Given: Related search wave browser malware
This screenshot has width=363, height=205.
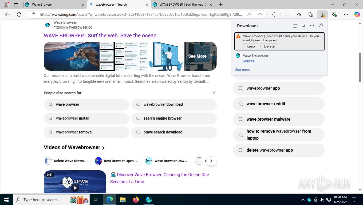Looking at the screenshot, I should [279, 119].
